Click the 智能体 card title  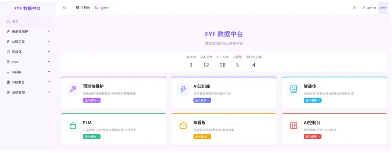(310, 86)
